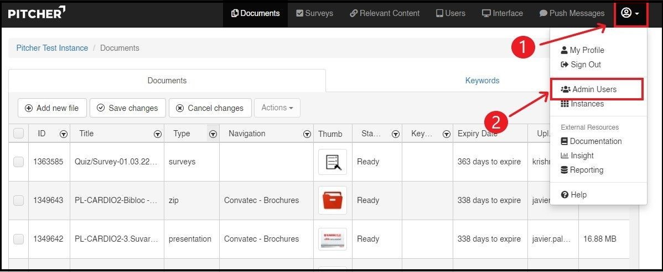Click the Add new file button

(x=52, y=108)
